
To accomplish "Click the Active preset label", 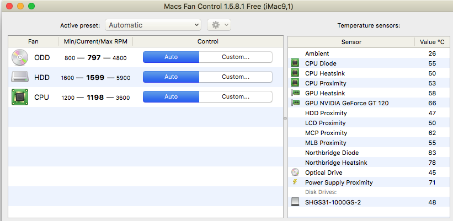I will click(80, 25).
